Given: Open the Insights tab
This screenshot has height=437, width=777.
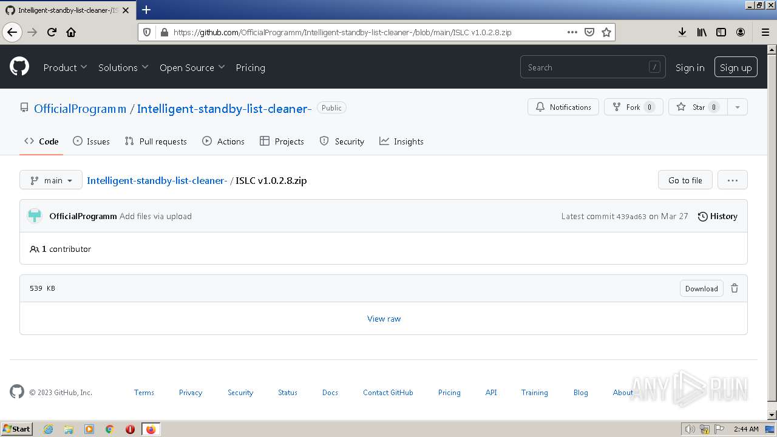Looking at the screenshot, I should click(x=401, y=141).
